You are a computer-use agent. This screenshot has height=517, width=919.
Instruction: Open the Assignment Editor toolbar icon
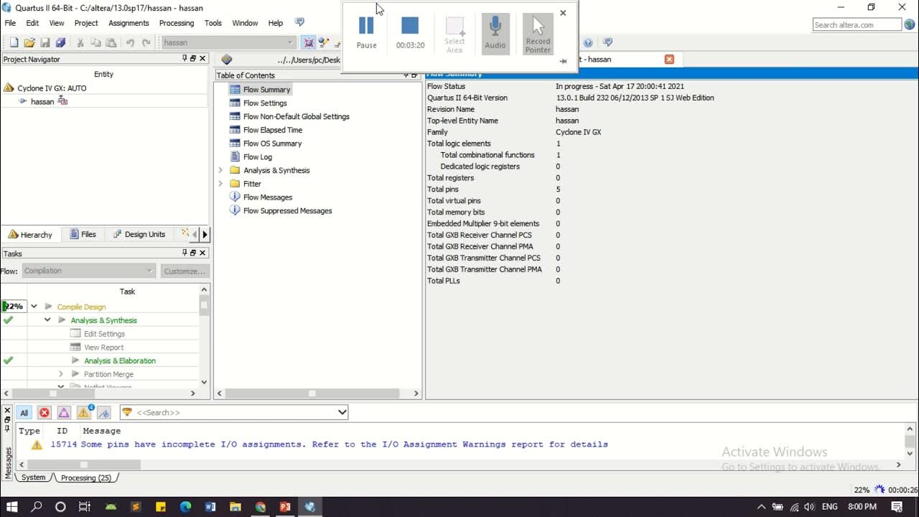324,42
